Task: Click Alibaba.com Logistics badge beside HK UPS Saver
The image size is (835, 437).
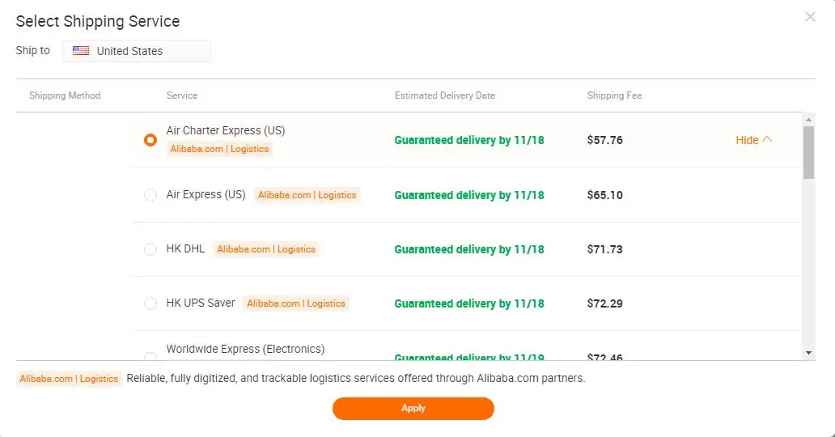Action: coord(296,303)
